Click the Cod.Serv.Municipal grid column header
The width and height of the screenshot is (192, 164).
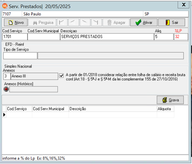pos(50,109)
